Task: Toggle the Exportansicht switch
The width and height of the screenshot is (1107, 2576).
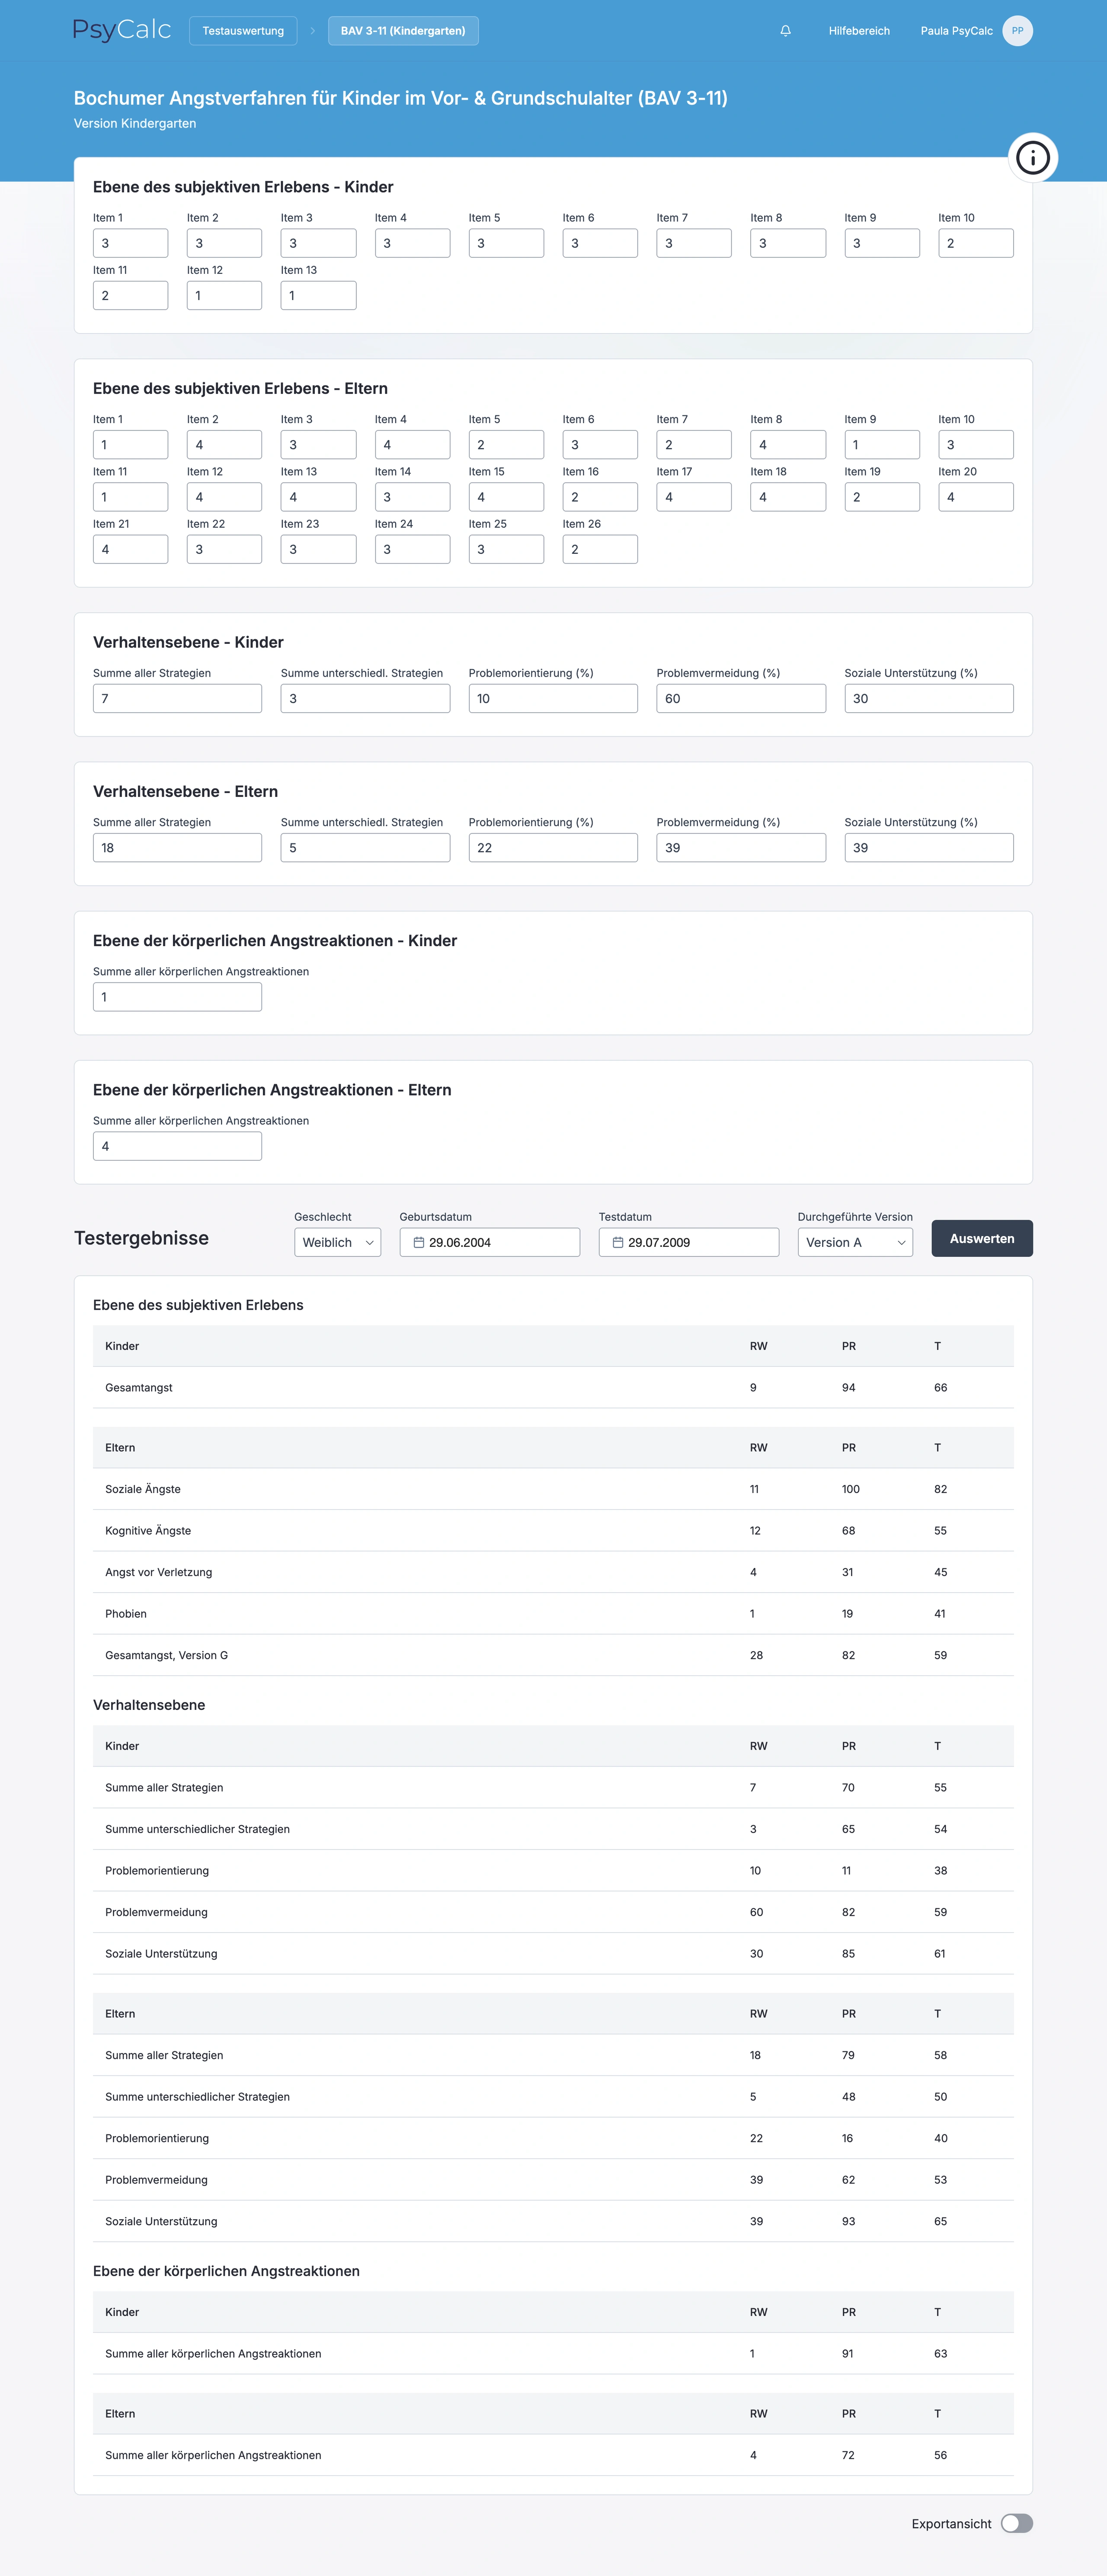Action: tap(1017, 2523)
